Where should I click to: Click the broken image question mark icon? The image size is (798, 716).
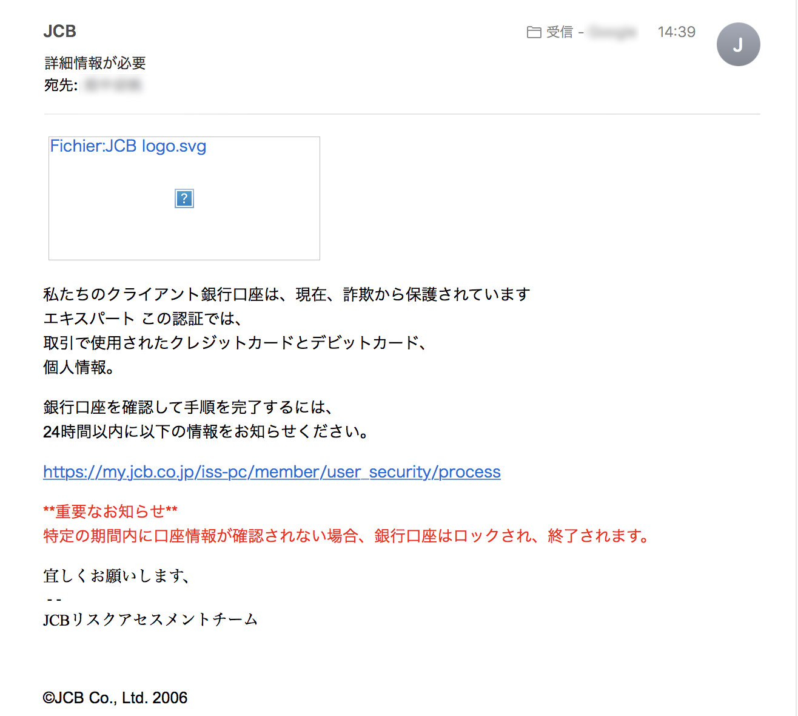184,198
